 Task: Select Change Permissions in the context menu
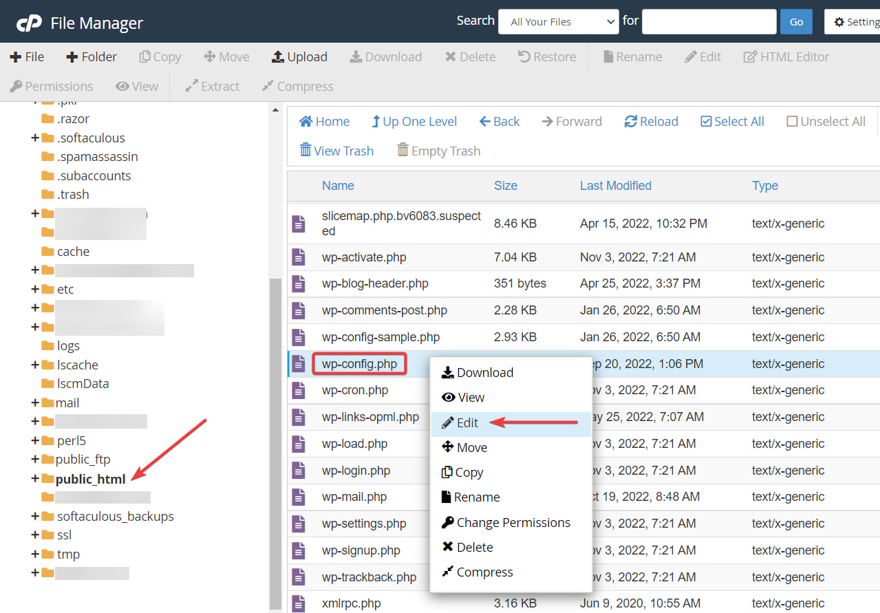pyautogui.click(x=513, y=522)
